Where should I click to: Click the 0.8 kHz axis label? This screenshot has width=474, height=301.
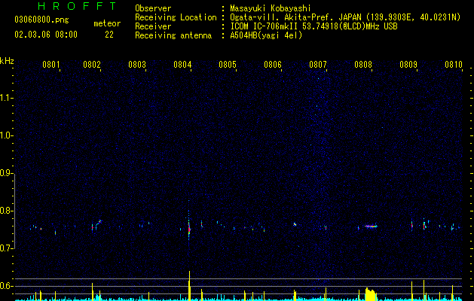click(x=6, y=211)
